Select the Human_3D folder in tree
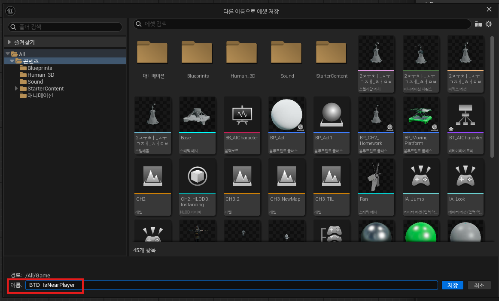Image resolution: width=499 pixels, height=301 pixels. coord(41,75)
